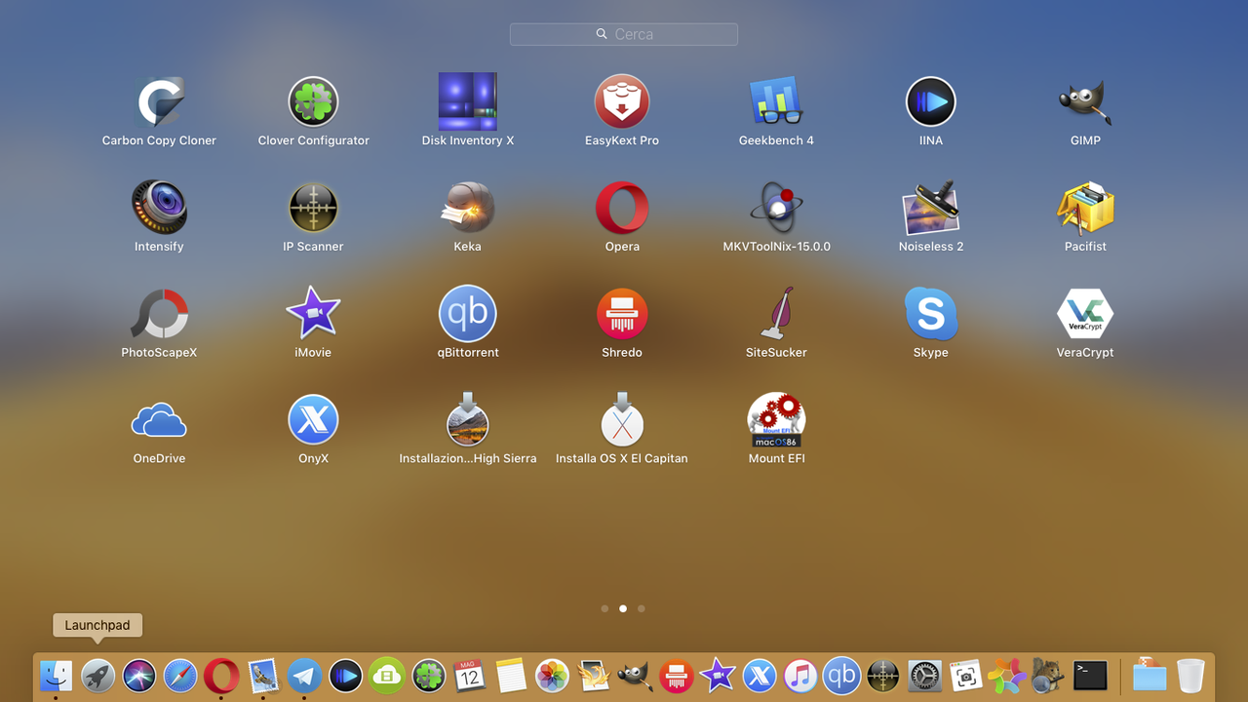Open Shredo from the Dock
Screen dimensions: 1248x702
click(676, 675)
